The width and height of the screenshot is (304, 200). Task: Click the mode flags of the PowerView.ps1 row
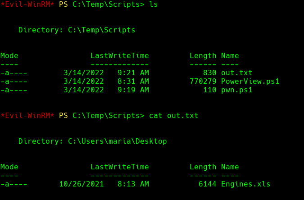point(14,82)
